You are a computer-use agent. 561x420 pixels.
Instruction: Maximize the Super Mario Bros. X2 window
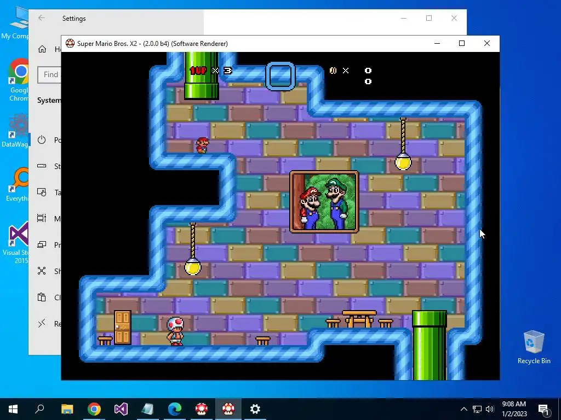click(x=462, y=43)
